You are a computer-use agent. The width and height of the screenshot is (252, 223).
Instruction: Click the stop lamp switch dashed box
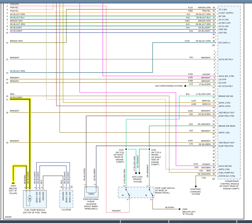point(136,192)
